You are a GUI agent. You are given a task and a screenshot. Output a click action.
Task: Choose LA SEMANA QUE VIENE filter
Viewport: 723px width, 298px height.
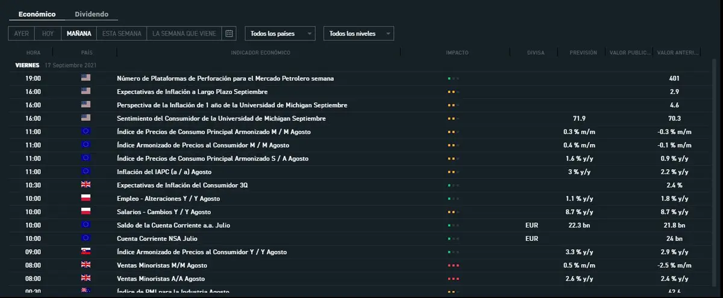[x=184, y=34]
